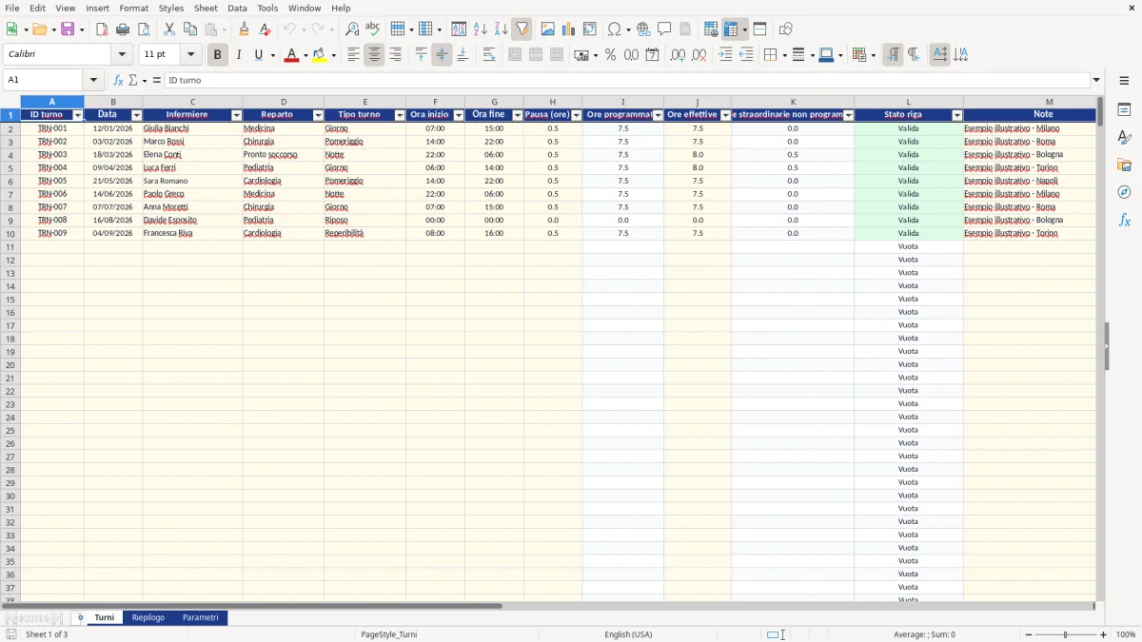
Task: Click the Clone Formatting paintbrush icon
Action: (x=244, y=29)
